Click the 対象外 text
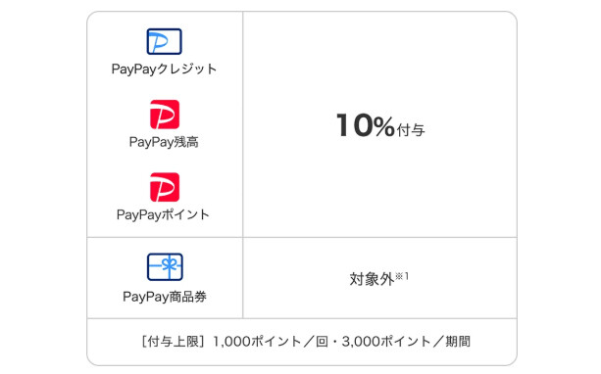Screen dimensions: 601x374 click(372, 279)
